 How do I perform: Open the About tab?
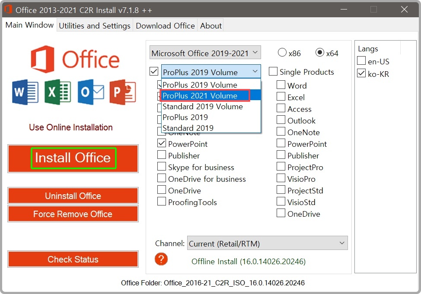pos(211,26)
